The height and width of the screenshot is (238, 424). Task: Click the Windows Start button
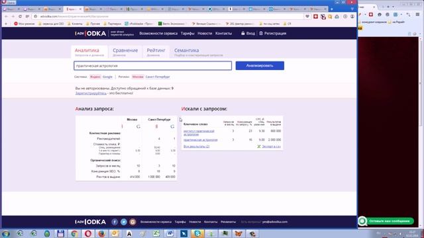pos(6,233)
